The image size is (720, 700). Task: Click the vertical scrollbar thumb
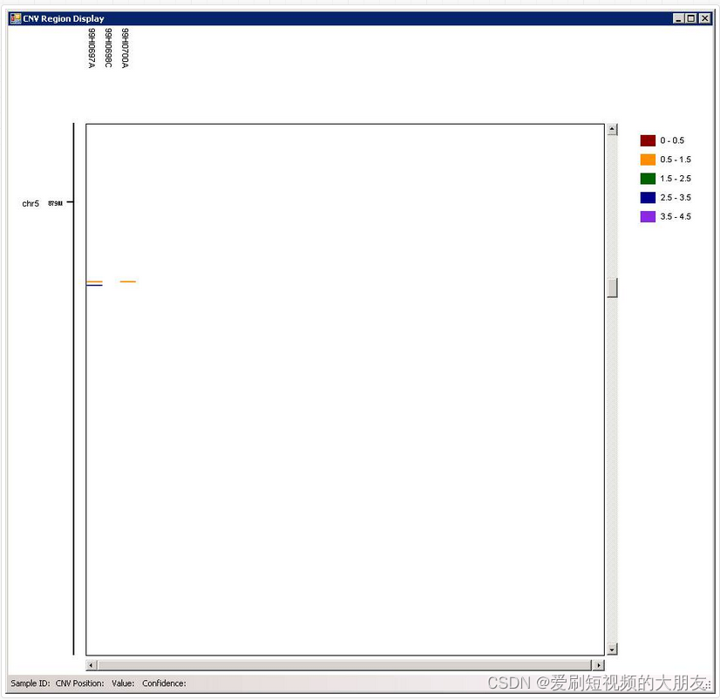coord(613,287)
